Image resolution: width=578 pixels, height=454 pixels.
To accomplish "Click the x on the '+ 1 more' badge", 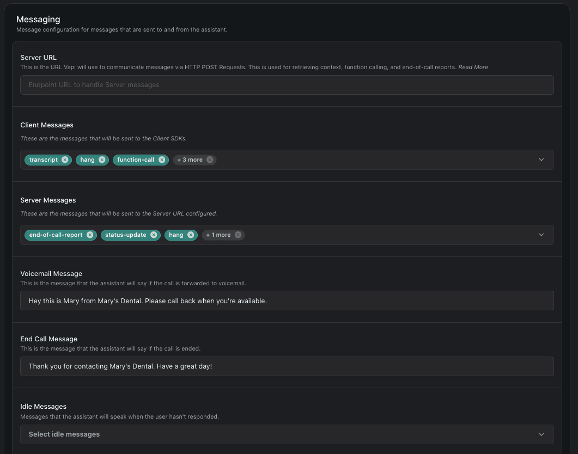I will pyautogui.click(x=238, y=235).
